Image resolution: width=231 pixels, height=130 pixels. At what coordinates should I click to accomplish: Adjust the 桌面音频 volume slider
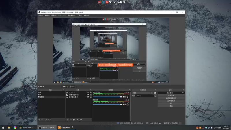[x=107, y=105]
